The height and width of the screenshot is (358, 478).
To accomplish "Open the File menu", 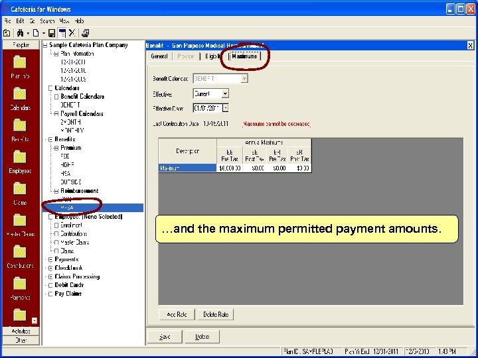I will pos(7,21).
